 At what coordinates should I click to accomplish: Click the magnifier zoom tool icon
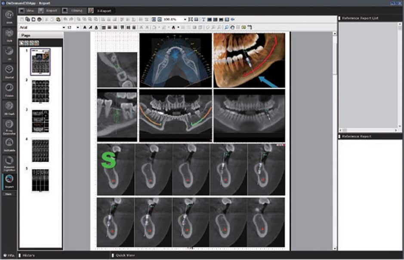point(226,27)
